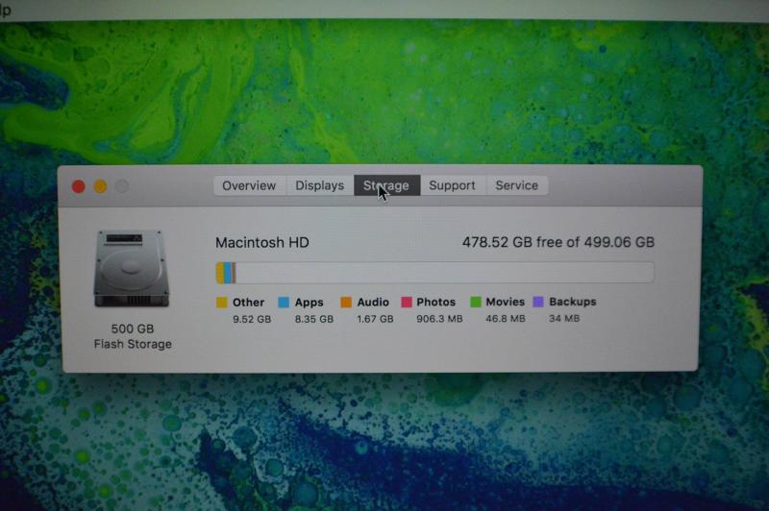
Task: Select the Storage tab
Action: [x=386, y=185]
